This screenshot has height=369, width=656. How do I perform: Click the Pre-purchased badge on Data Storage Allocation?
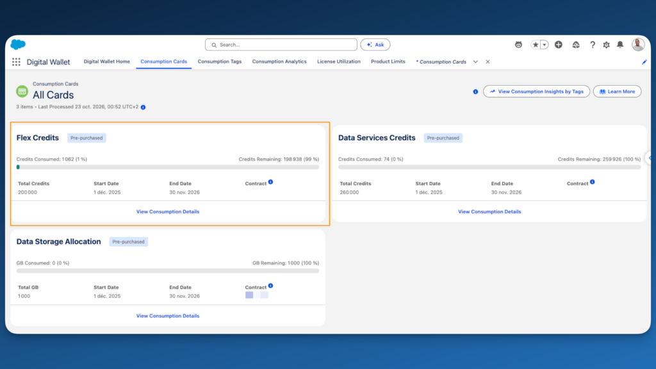pos(128,242)
